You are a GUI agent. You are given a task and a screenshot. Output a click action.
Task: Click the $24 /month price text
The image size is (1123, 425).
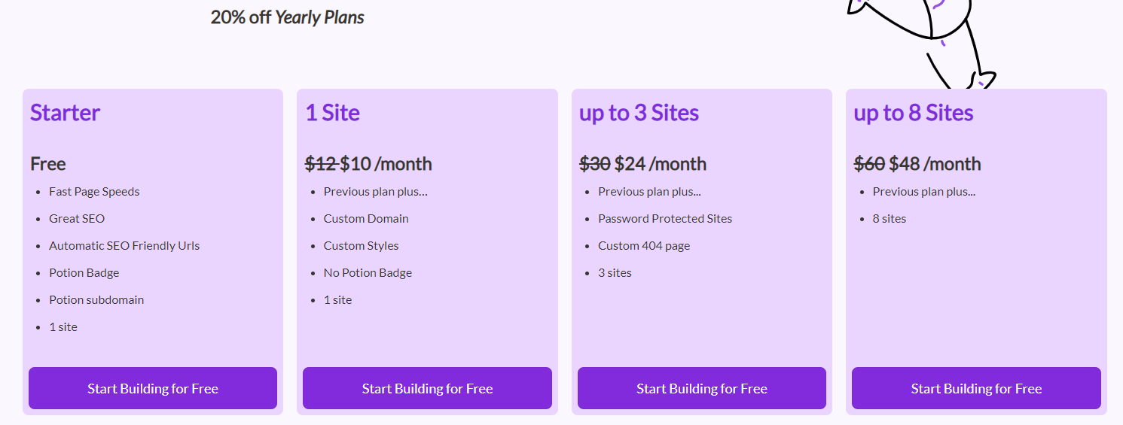661,163
